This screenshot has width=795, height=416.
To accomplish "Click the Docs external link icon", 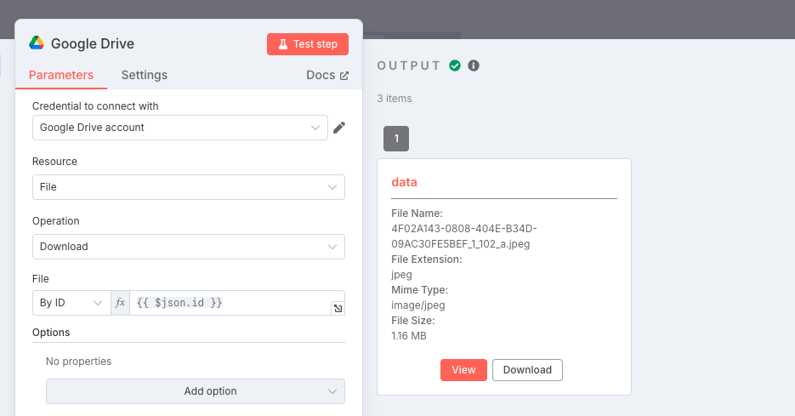I will coord(344,76).
